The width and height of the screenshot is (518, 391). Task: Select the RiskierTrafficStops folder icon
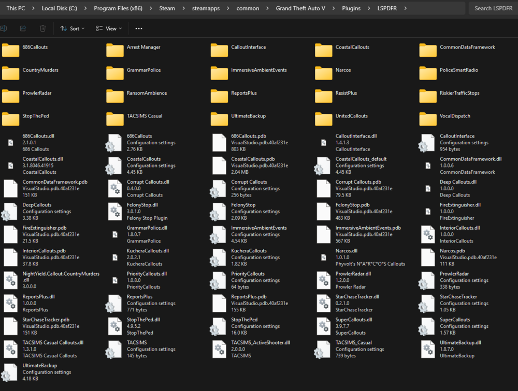click(x=428, y=96)
